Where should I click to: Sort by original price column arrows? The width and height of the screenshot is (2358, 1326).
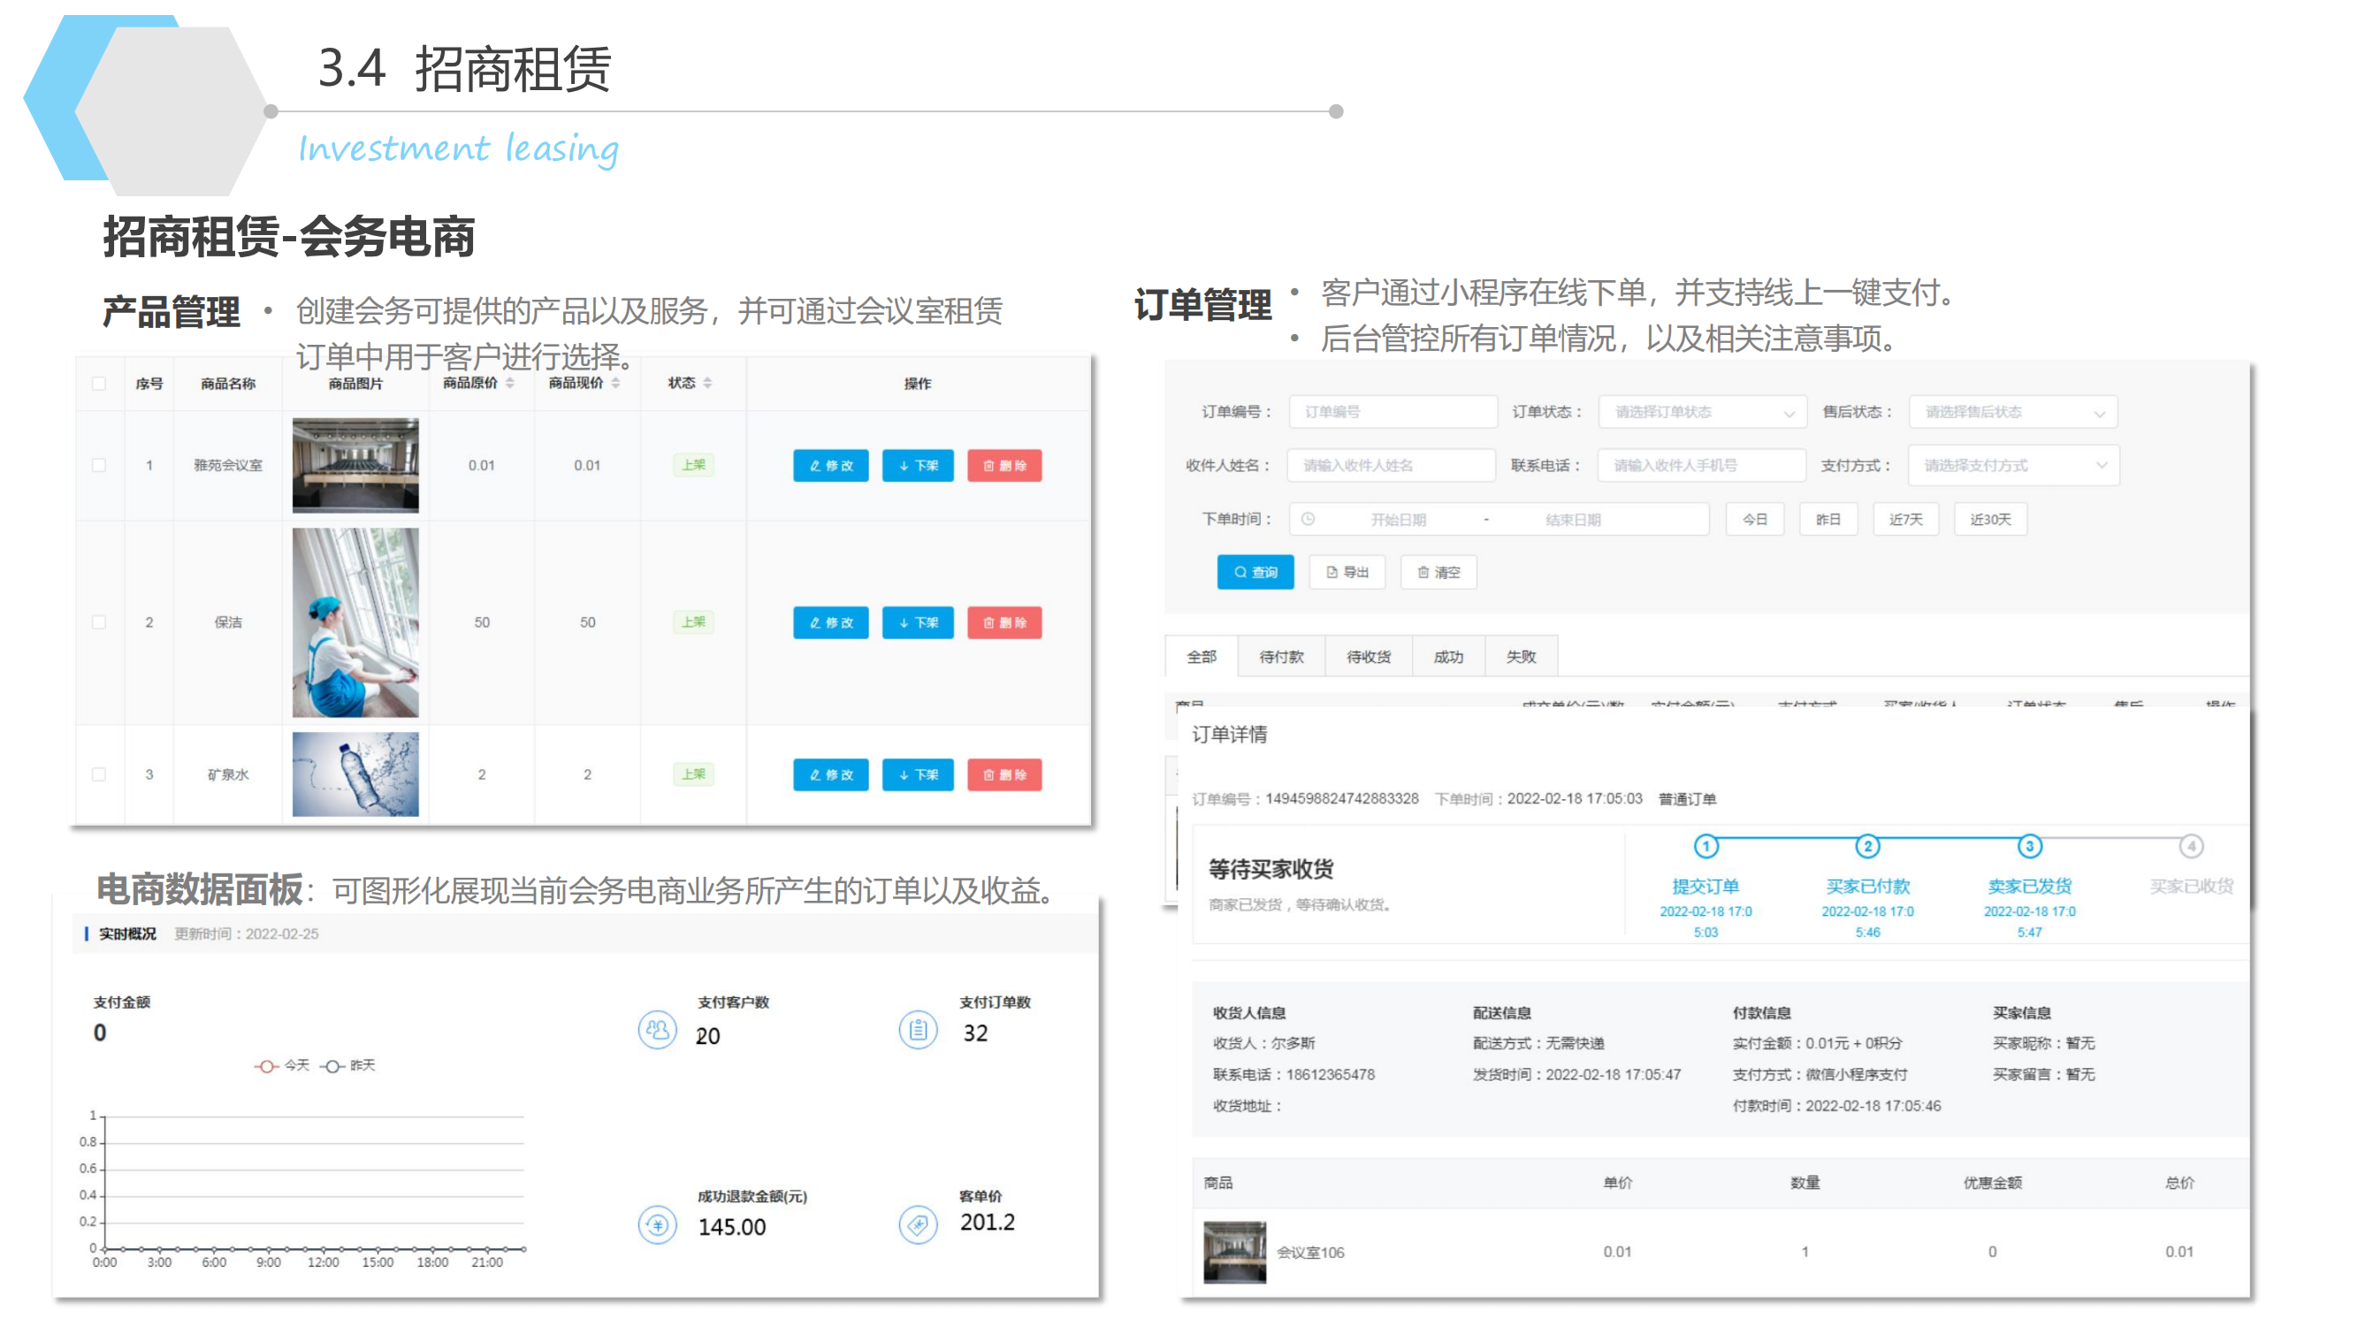pos(510,383)
